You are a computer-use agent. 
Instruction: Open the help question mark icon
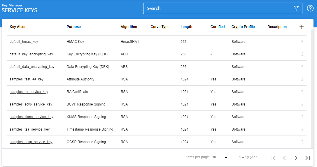click(310, 8)
